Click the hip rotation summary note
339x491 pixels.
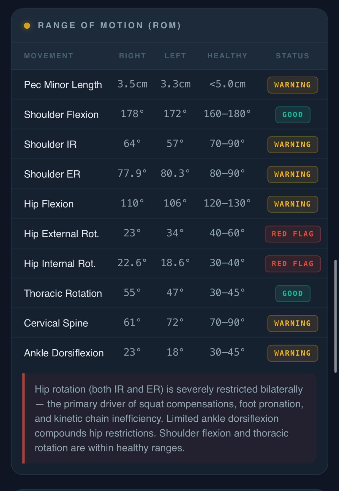tap(169, 419)
